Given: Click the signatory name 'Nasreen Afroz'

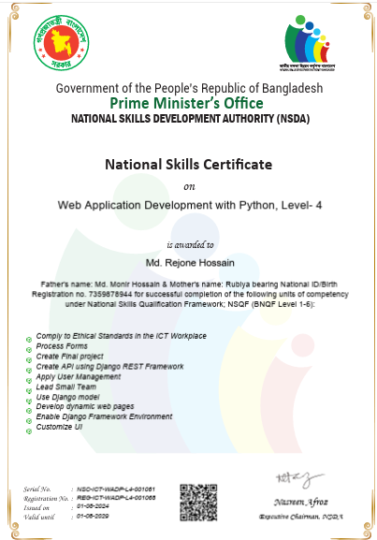Looking at the screenshot, I should point(301,503).
